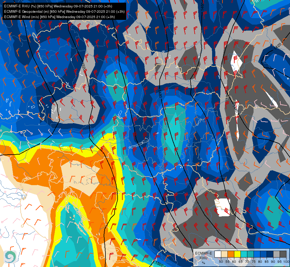Click the % unit label in the legend

pos(204,263)
